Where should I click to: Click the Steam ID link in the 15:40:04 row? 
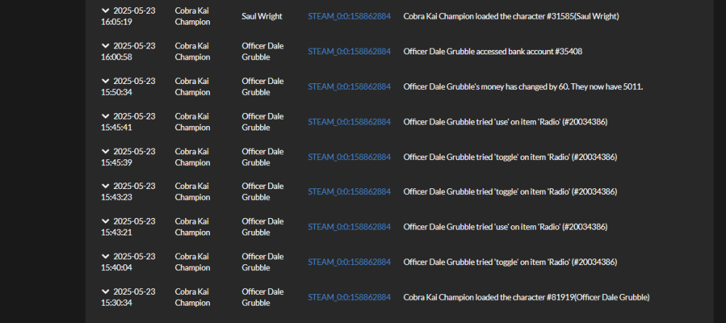click(349, 262)
